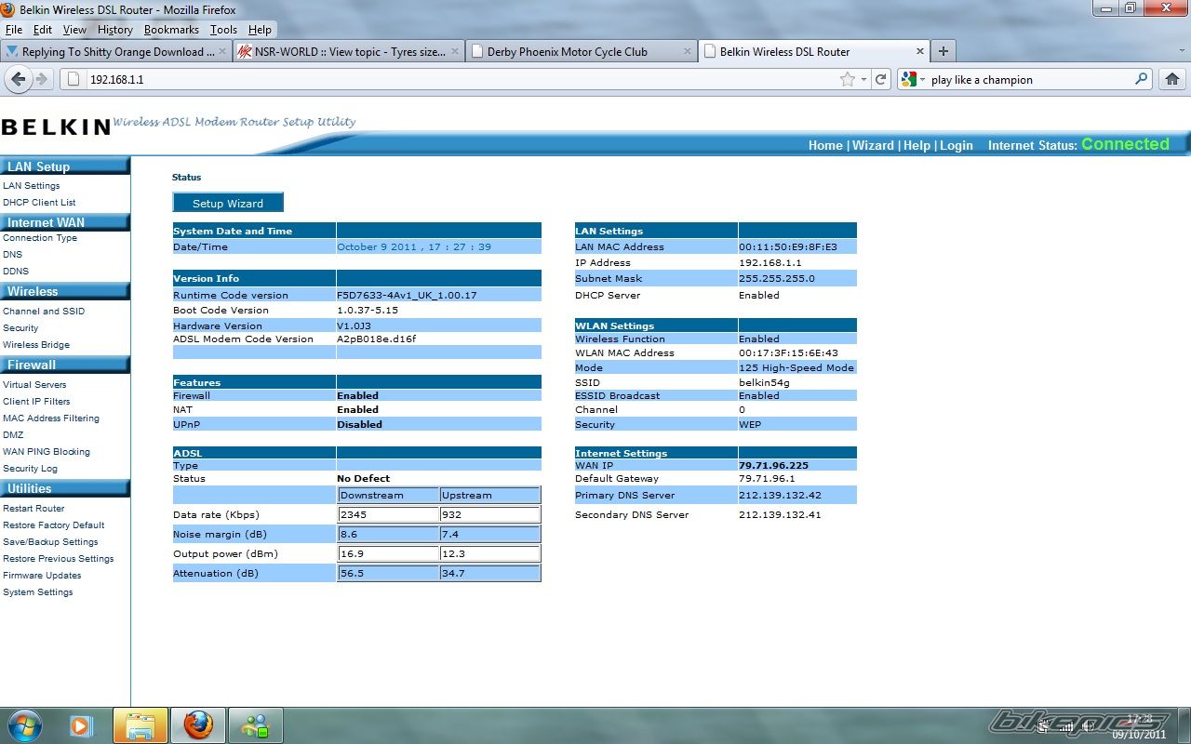Open MAC Address Filtering settings
This screenshot has height=744, width=1191.
point(51,418)
